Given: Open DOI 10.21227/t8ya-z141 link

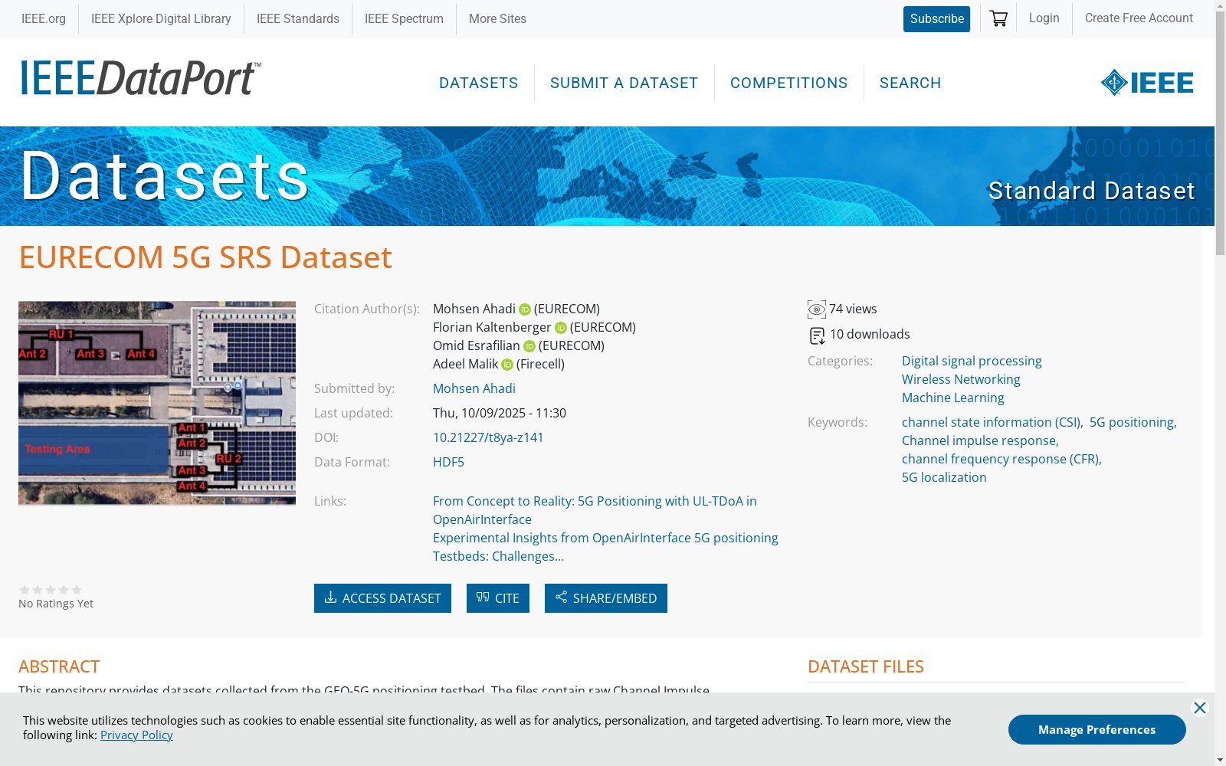Looking at the screenshot, I should [488, 438].
